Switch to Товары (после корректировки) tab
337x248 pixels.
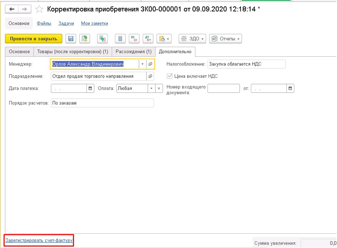[x=73, y=51]
